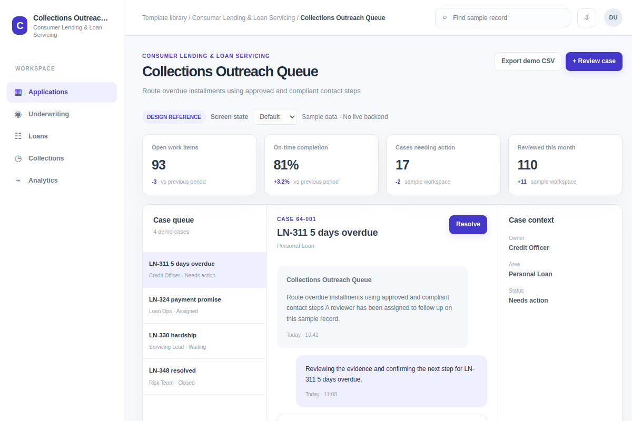Click the Find sample record search field
The image size is (632, 421).
tap(502, 17)
